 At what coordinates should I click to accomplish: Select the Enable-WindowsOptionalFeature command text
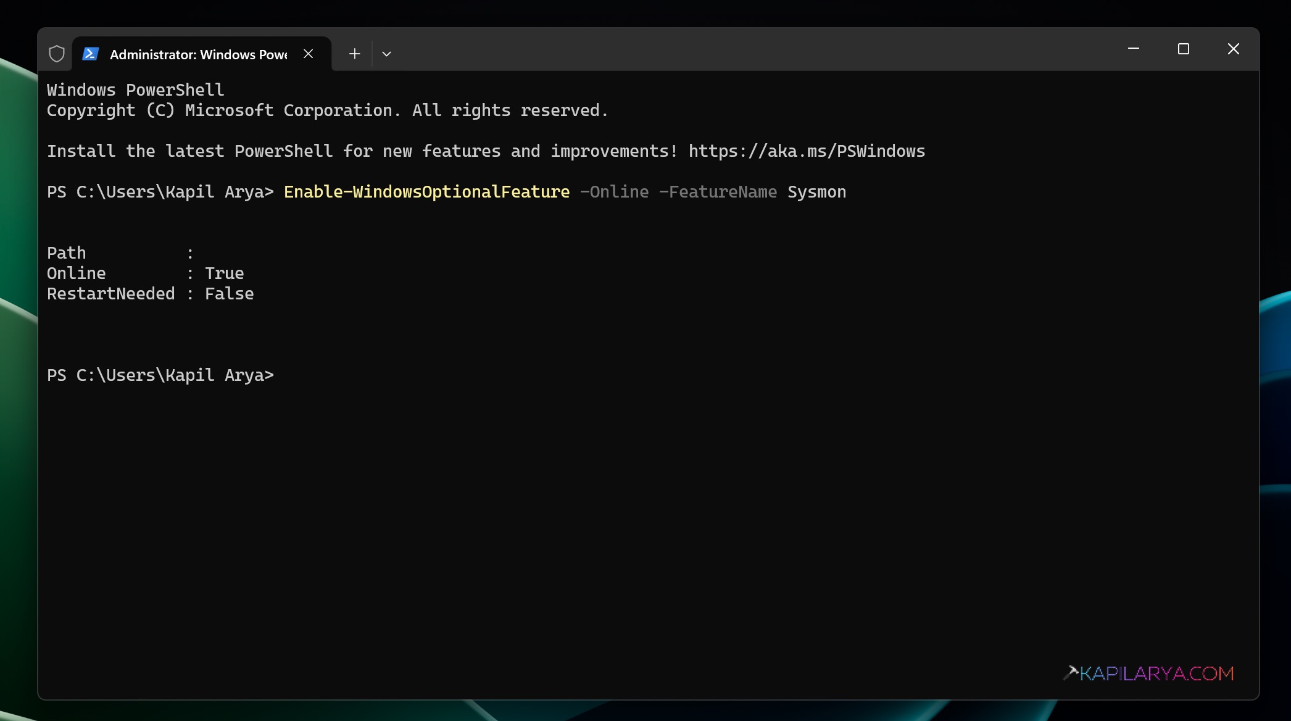[x=426, y=191]
